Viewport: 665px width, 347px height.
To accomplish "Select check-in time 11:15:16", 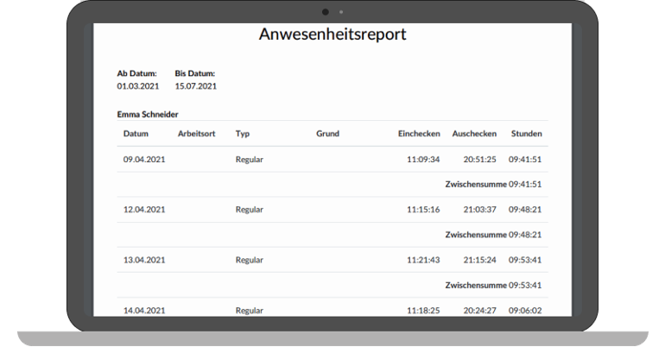I will pos(423,209).
